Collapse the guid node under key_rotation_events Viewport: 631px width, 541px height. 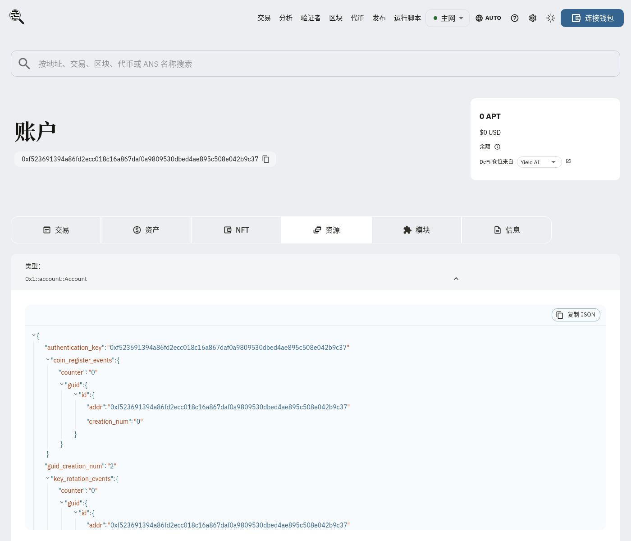62,503
